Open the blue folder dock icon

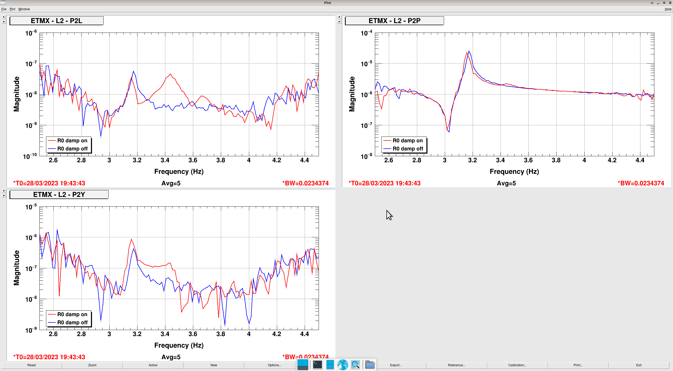coord(370,365)
